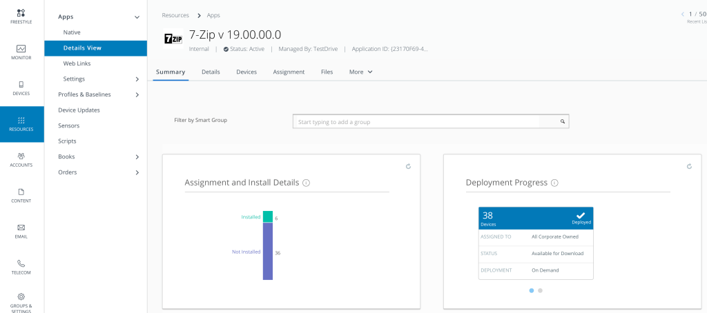Expand Profiles & Baselines submenu

[137, 94]
